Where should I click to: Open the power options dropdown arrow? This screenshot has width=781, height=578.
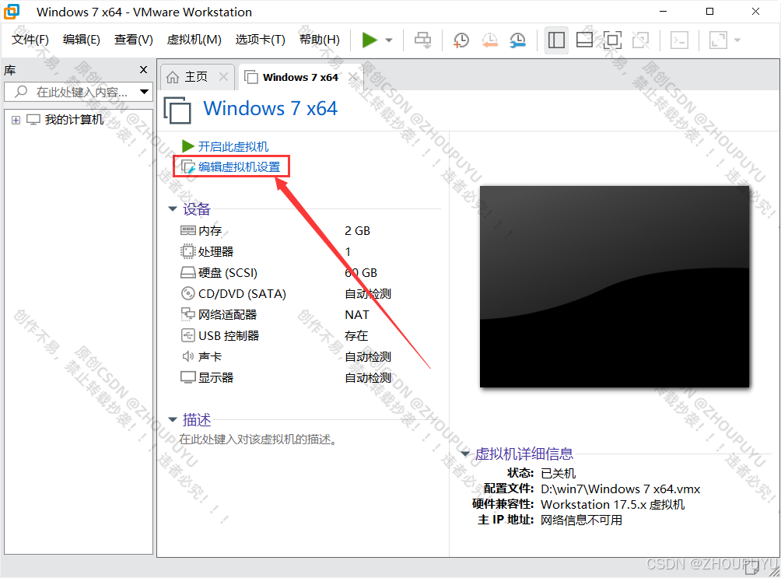point(389,40)
